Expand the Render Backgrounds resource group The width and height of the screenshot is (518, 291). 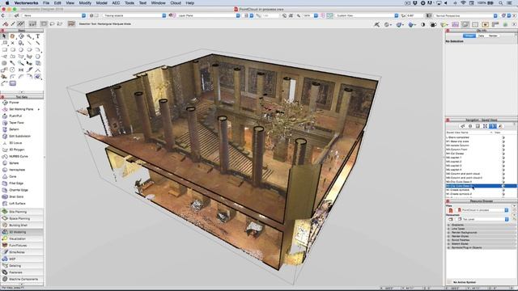click(448, 232)
